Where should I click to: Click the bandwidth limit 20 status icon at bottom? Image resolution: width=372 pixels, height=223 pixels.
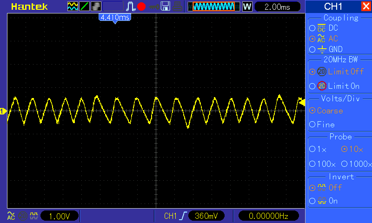(22, 216)
